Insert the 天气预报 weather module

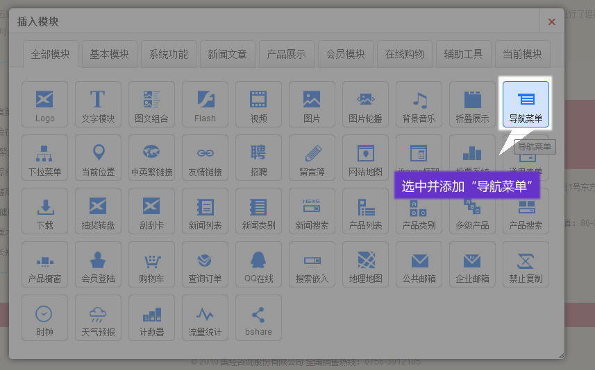98,318
